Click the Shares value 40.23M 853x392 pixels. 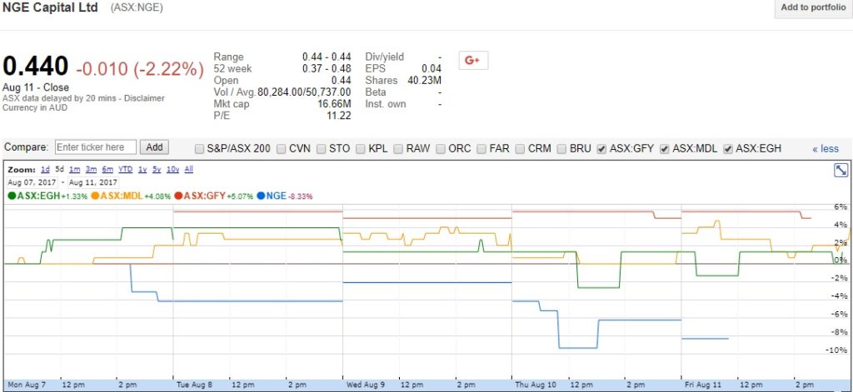(x=424, y=81)
